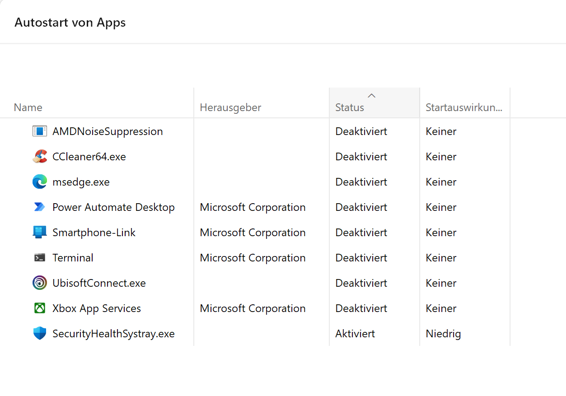Select the msedge.exe Edge icon

click(40, 182)
